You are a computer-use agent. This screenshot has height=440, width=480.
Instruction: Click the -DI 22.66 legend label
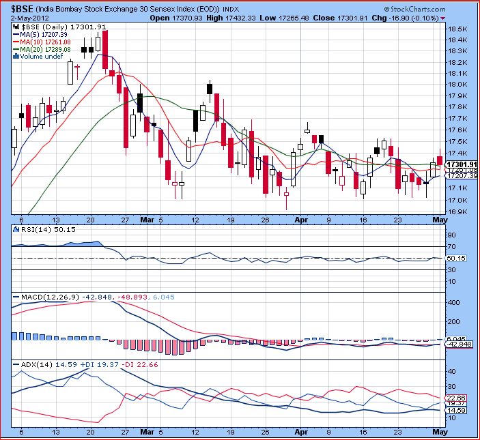[x=140, y=364]
